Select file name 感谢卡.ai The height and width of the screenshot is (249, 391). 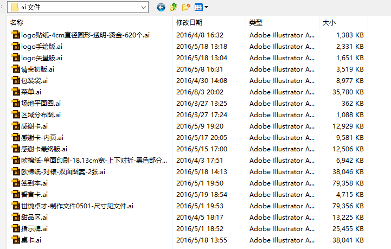pyautogui.click(x=34, y=126)
